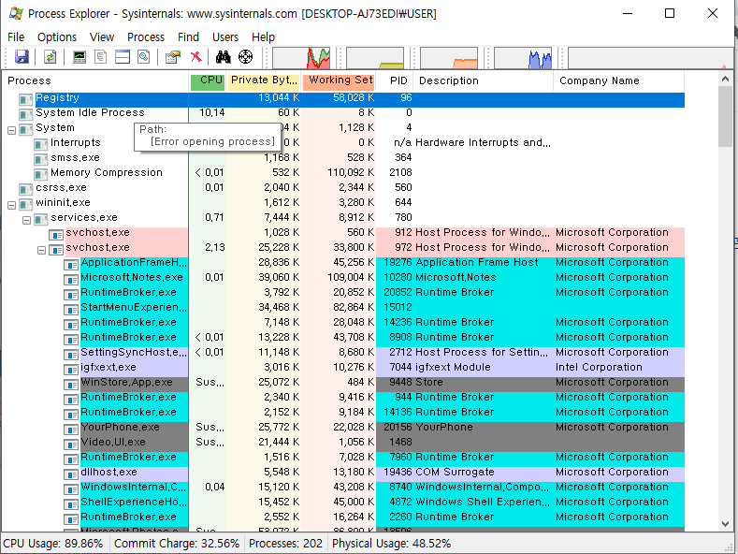Select the ShellExperienceHost process row
Viewport: 738px width, 554px height.
343,503
